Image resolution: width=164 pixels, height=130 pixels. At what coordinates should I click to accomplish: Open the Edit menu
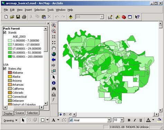(12, 10)
